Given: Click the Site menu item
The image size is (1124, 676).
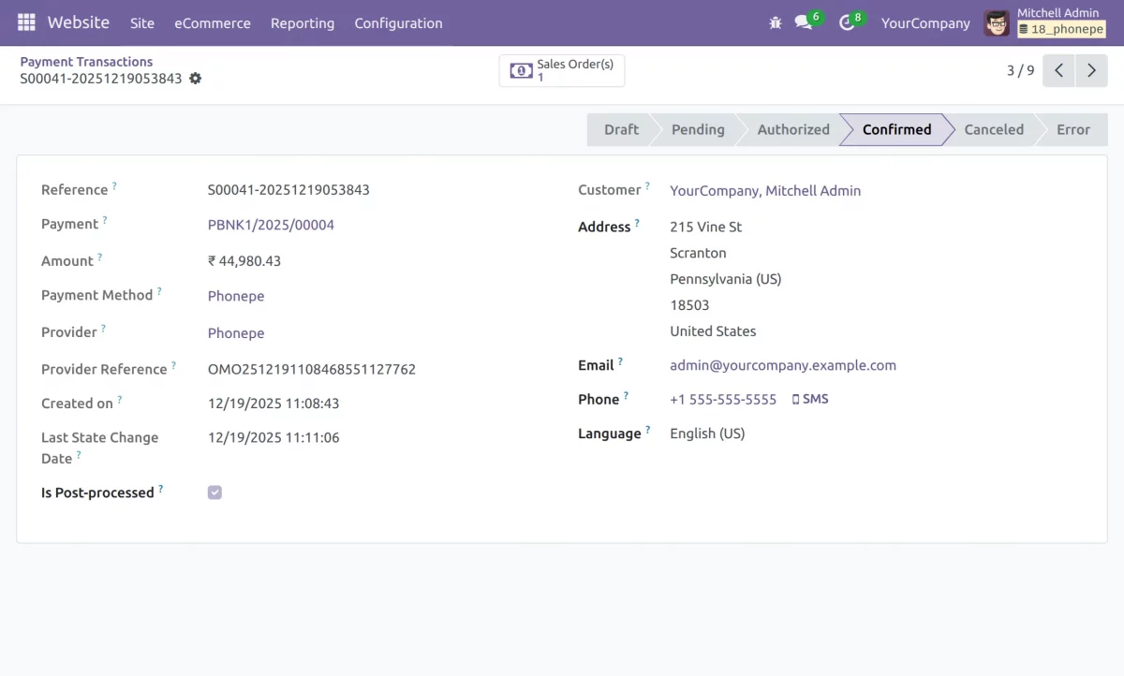Looking at the screenshot, I should point(141,23).
